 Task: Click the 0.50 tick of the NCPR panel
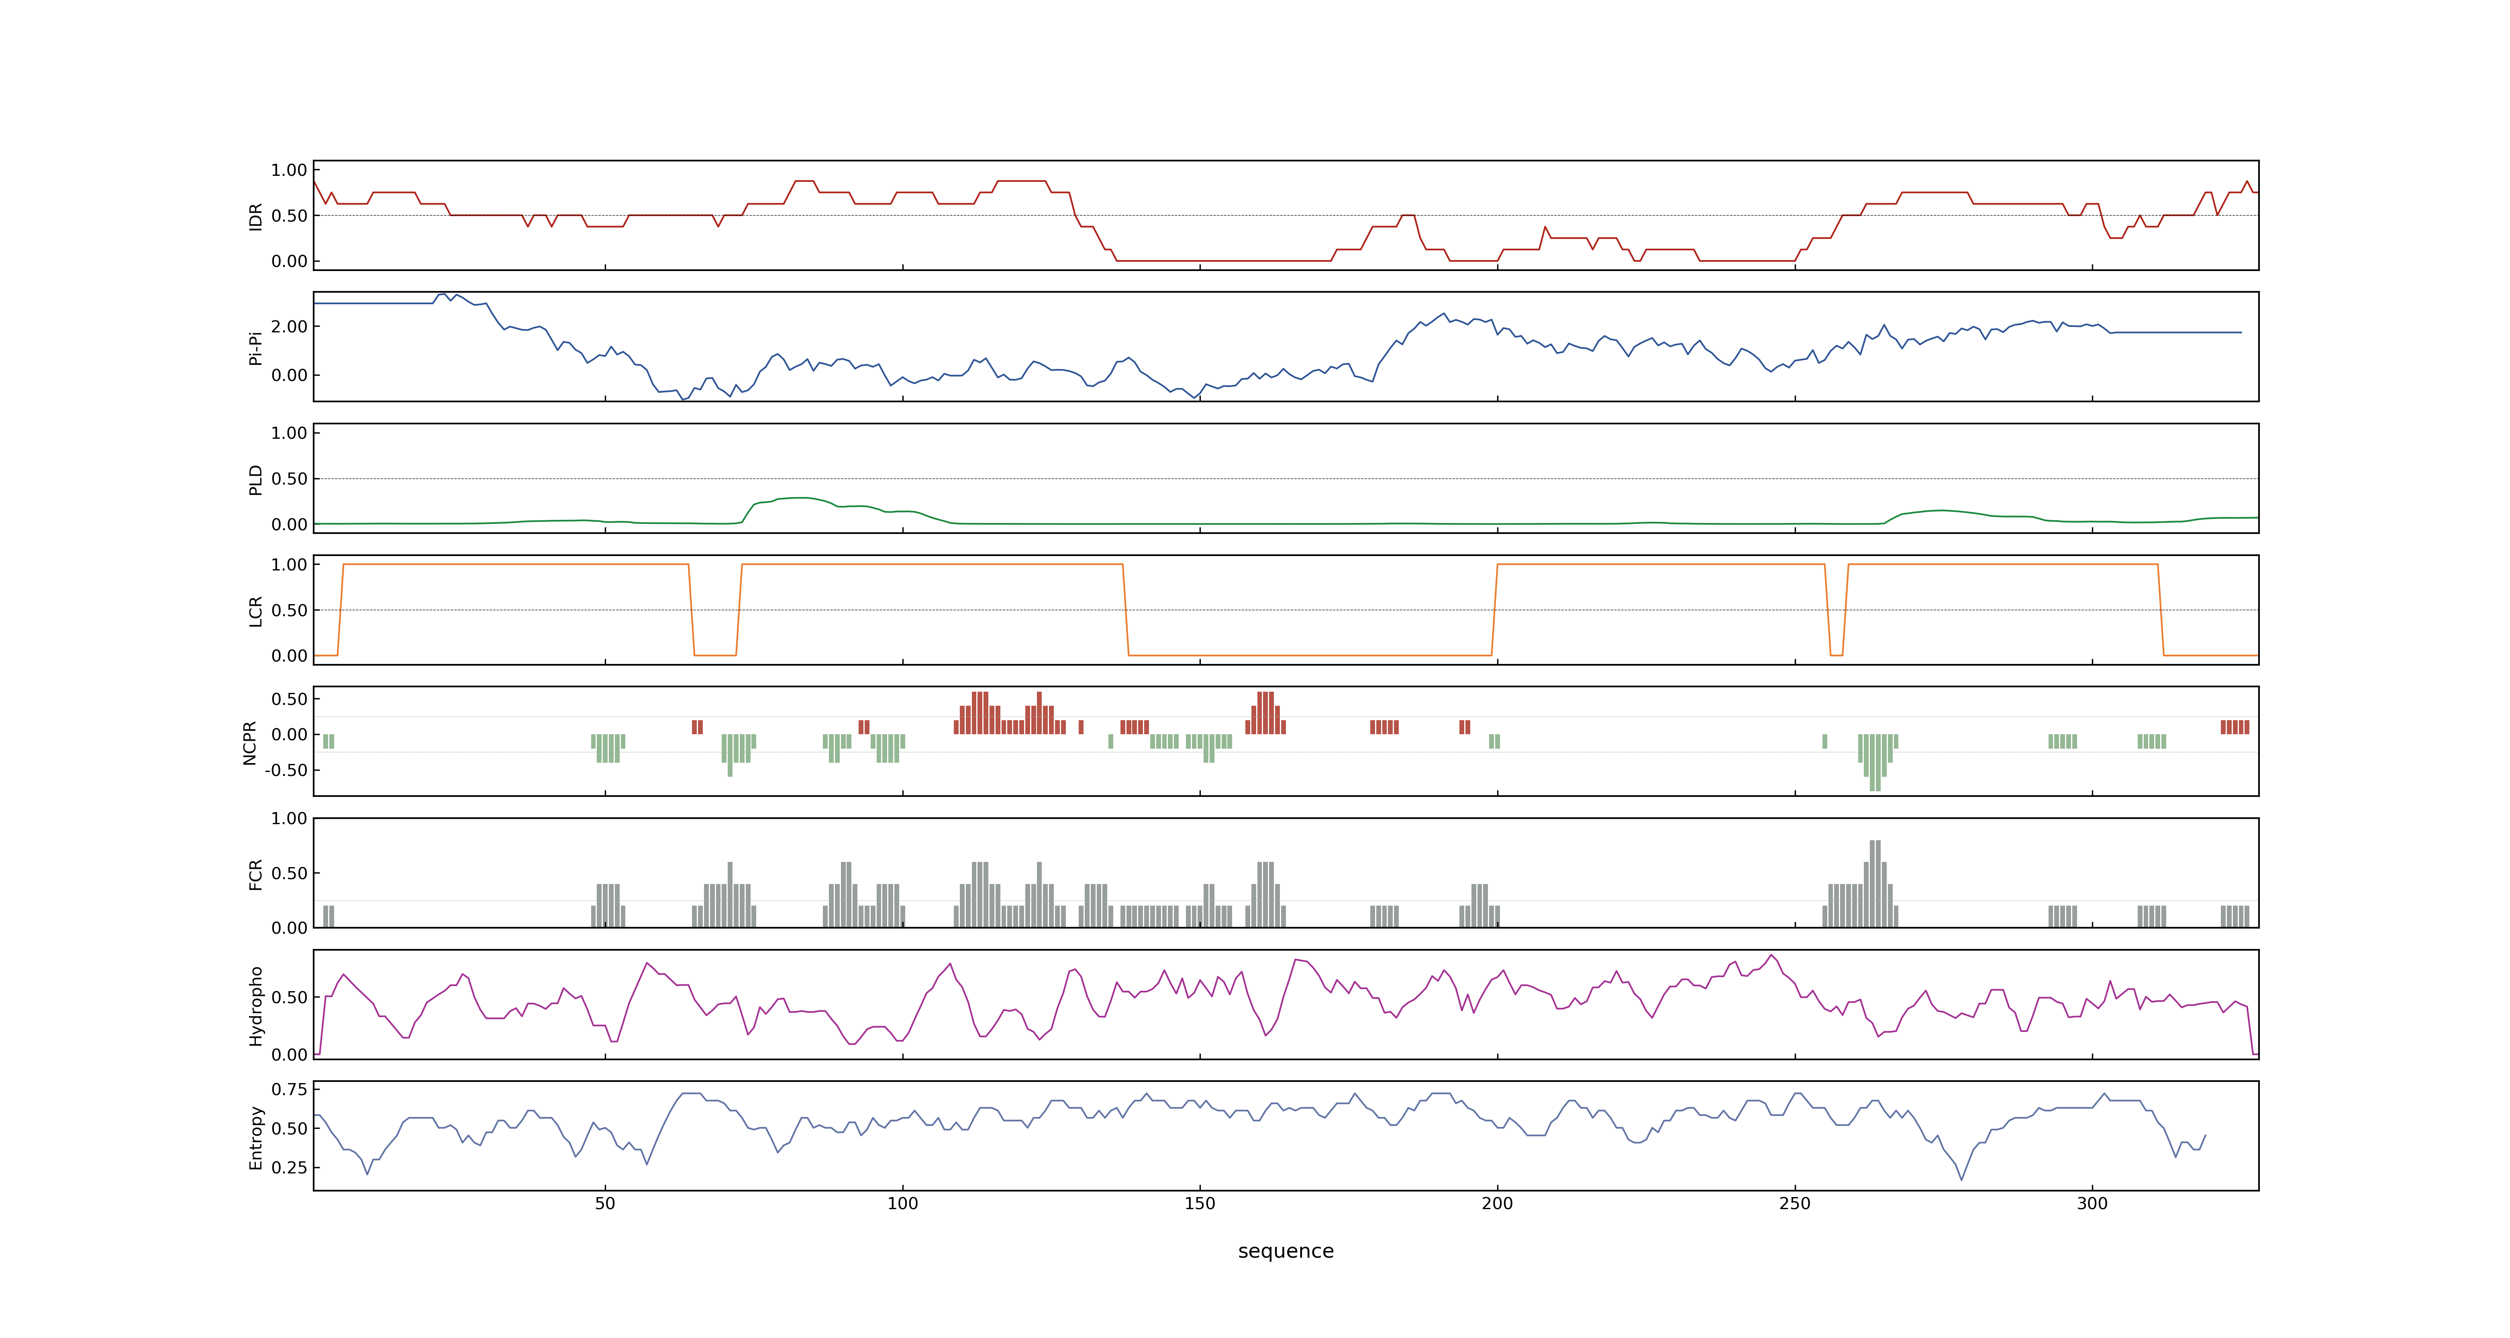290,699
